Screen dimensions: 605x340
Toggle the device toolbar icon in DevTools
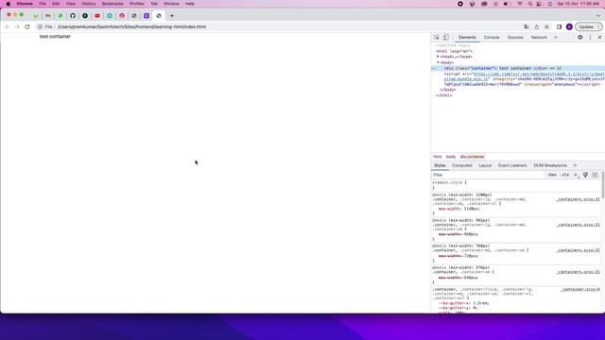(x=445, y=38)
